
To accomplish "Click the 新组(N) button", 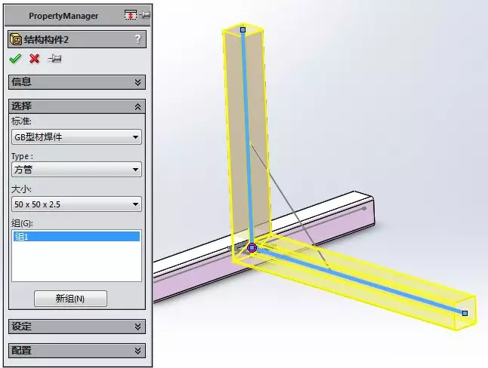I will [70, 299].
